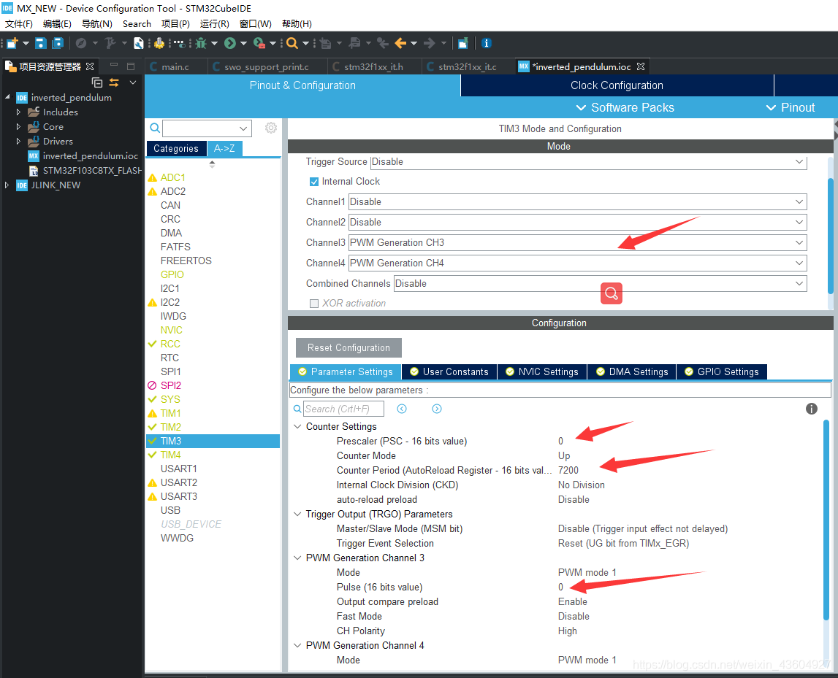Viewport: 838px width, 678px height.
Task: Toggle the Internal Clock checkbox
Action: tap(314, 182)
